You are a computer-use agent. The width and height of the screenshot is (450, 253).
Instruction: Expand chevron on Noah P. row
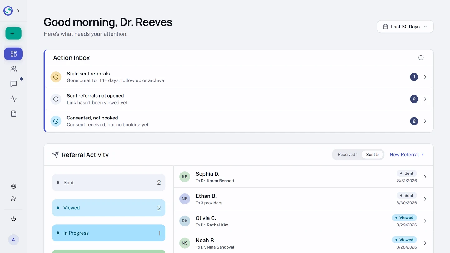[425, 243]
